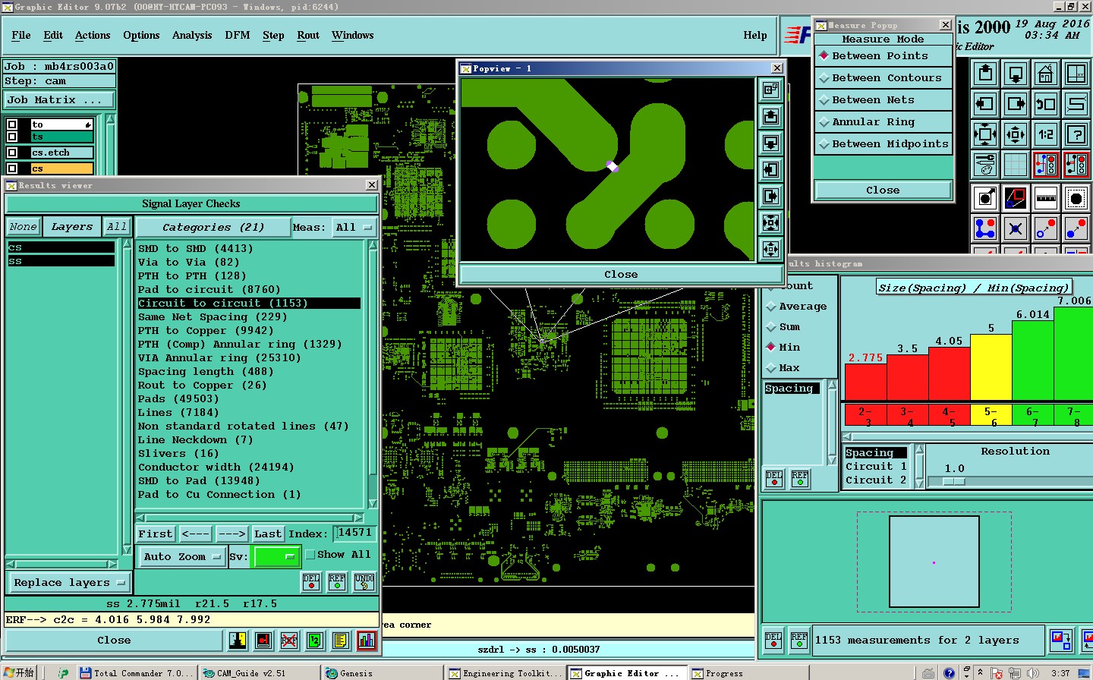This screenshot has width=1093, height=680.
Task: Select the PTH to Copper (9942) category
Action: (248, 331)
